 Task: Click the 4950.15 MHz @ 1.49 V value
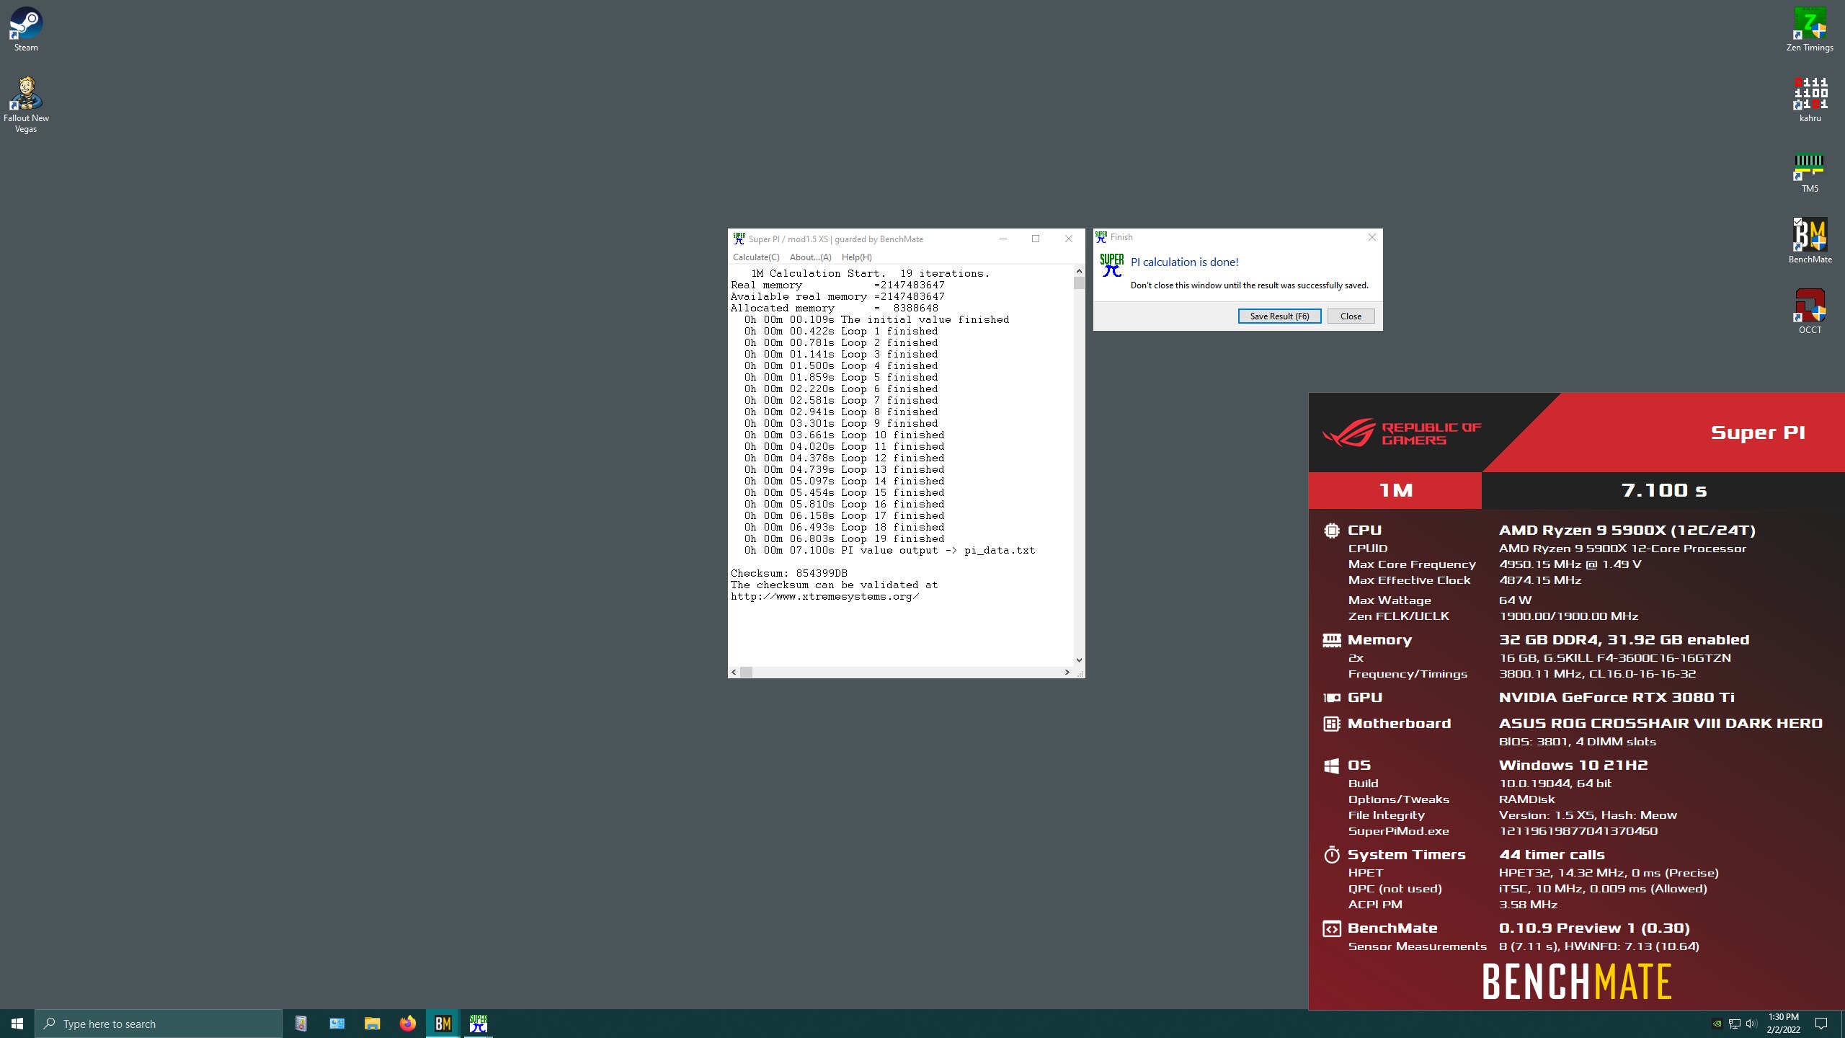1570,564
